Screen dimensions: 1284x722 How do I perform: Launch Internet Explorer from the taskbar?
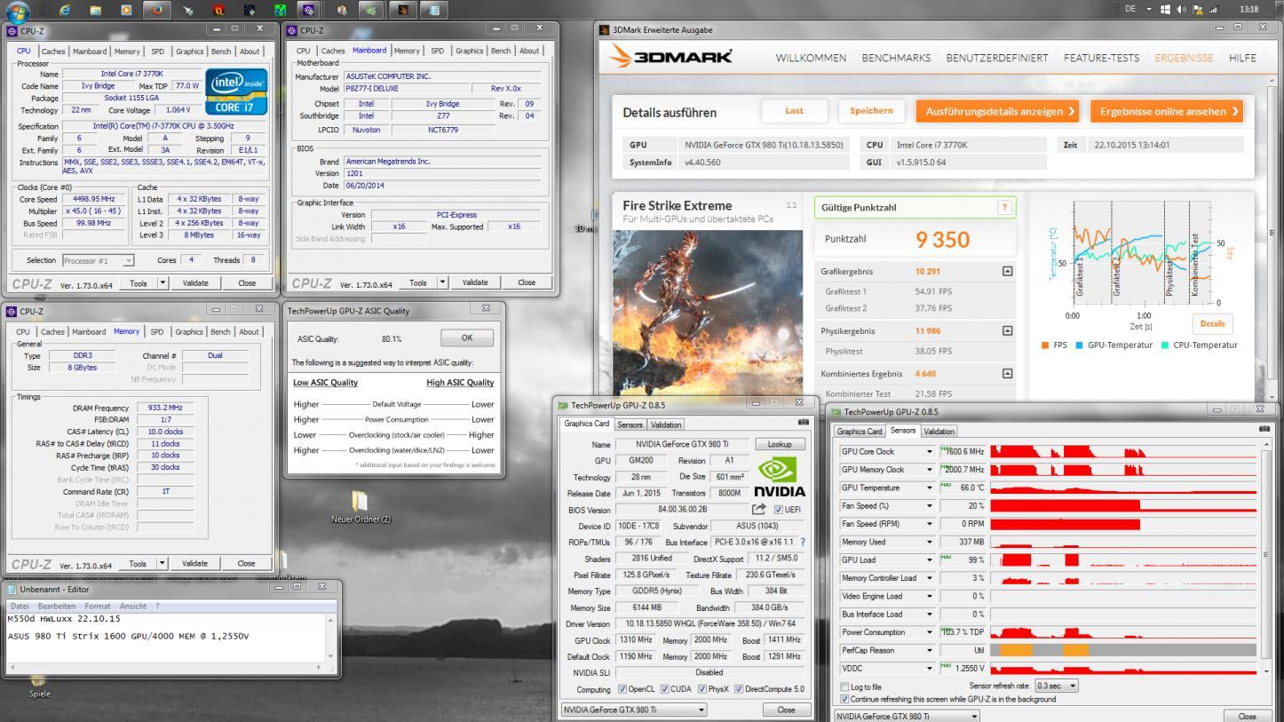pyautogui.click(x=66, y=10)
